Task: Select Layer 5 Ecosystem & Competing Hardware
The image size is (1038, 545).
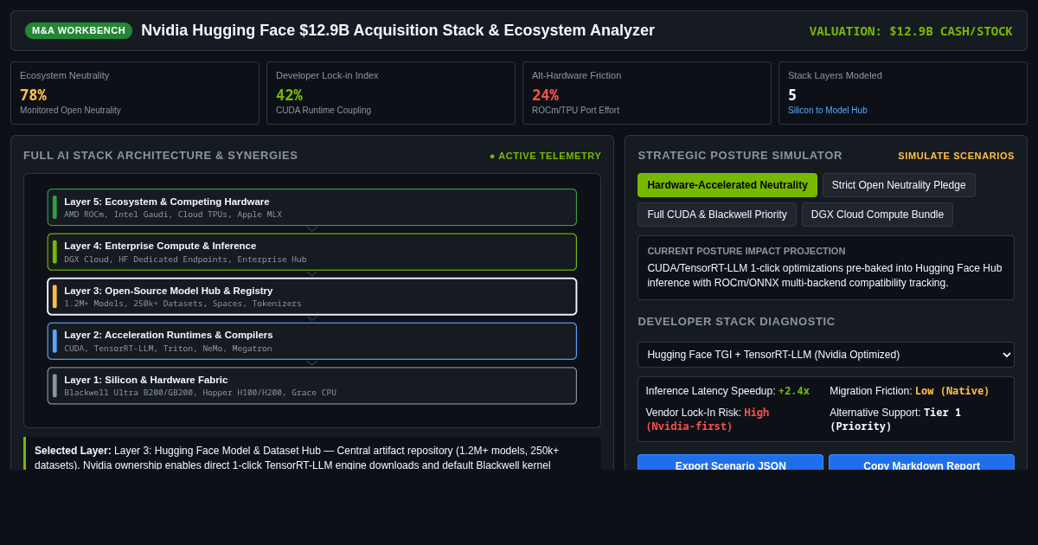Action: pyautogui.click(x=312, y=208)
